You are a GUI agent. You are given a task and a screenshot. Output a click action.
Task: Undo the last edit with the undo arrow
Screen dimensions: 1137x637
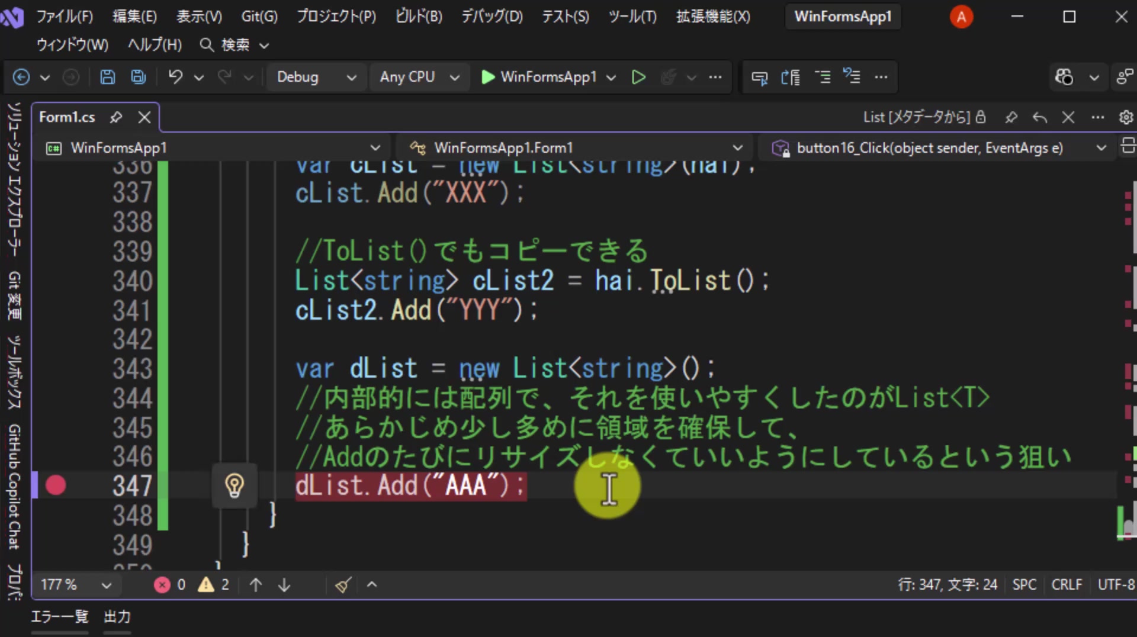pos(175,77)
